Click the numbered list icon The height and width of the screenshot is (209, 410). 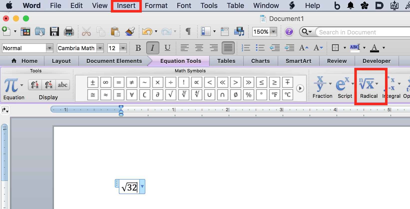pos(246,48)
